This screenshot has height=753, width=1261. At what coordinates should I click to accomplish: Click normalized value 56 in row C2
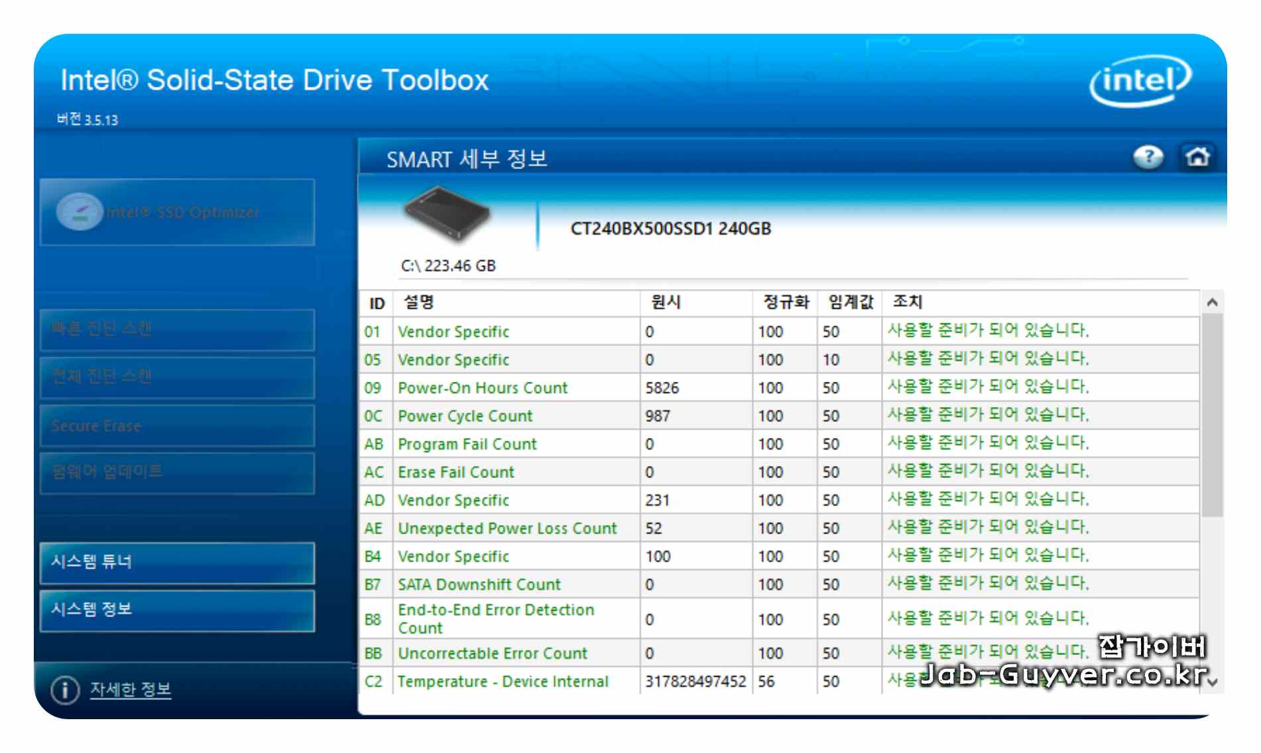(x=766, y=681)
